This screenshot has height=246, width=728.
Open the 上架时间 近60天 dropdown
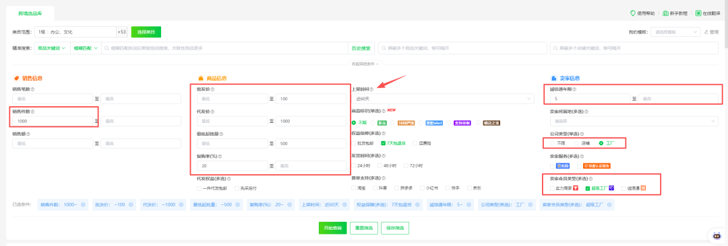tap(442, 99)
